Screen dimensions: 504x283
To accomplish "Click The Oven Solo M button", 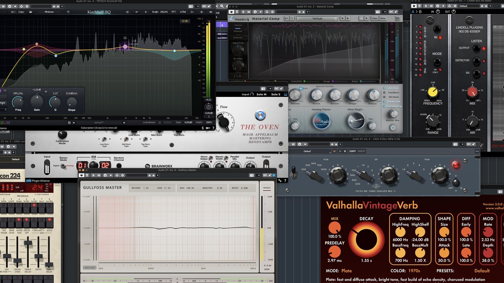I will (262, 94).
